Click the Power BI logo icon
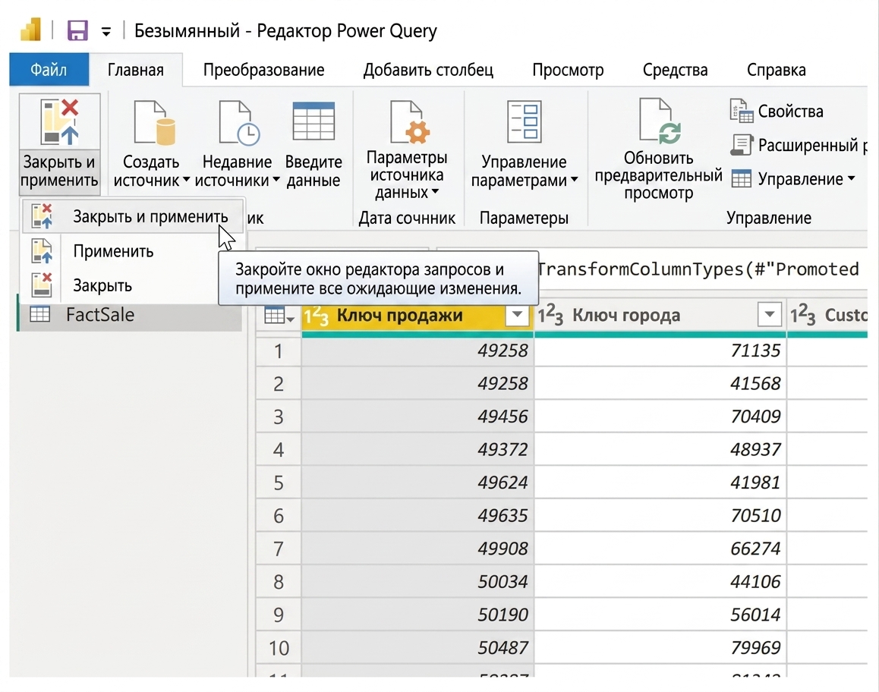Viewport: 879px width, 692px height. (x=31, y=30)
